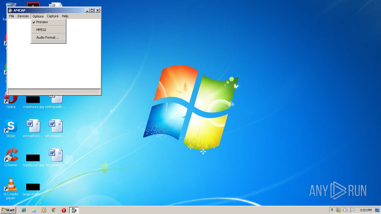Open the Devices menu
Screen dimensions: 381x214
[x=23, y=16]
